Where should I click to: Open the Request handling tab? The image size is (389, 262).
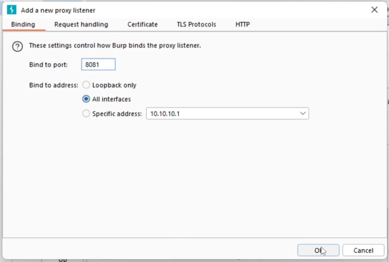point(81,24)
